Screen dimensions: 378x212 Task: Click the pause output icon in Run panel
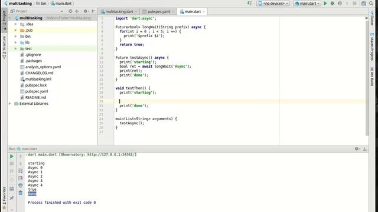(12, 171)
